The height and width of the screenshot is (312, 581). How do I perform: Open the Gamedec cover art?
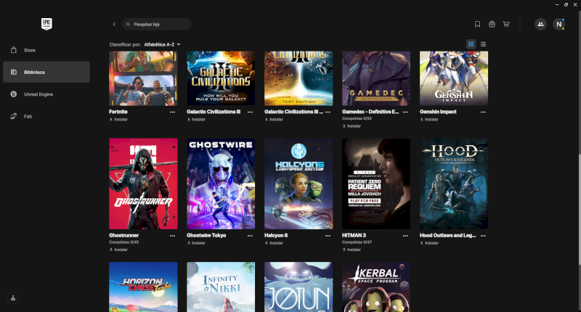point(376,78)
